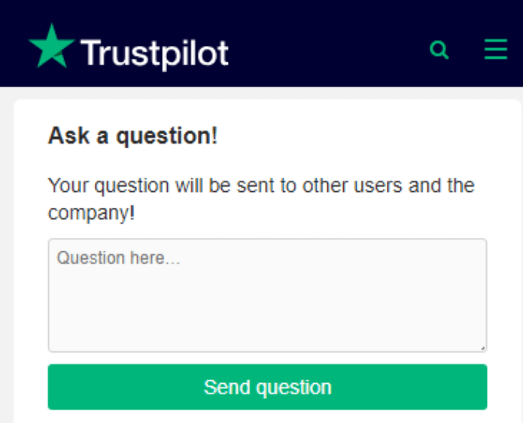Screen dimensions: 523x423
Task: Click the word "question" in the heading
Action: pos(162,136)
